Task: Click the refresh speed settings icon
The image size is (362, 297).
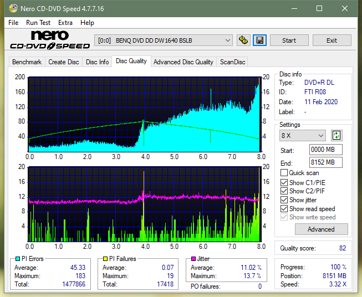Action: pos(336,135)
